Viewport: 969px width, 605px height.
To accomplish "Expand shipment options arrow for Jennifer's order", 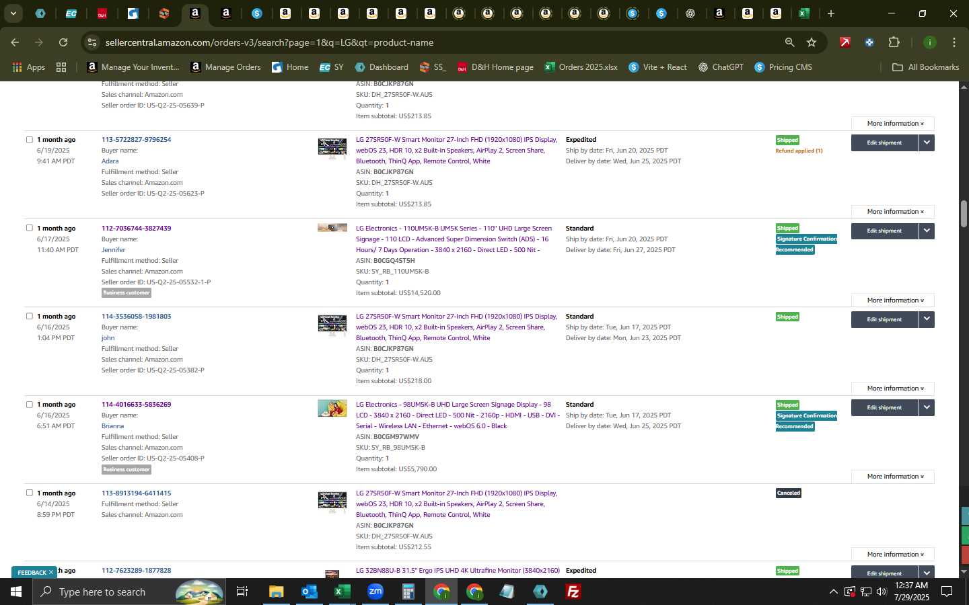I will tap(927, 231).
